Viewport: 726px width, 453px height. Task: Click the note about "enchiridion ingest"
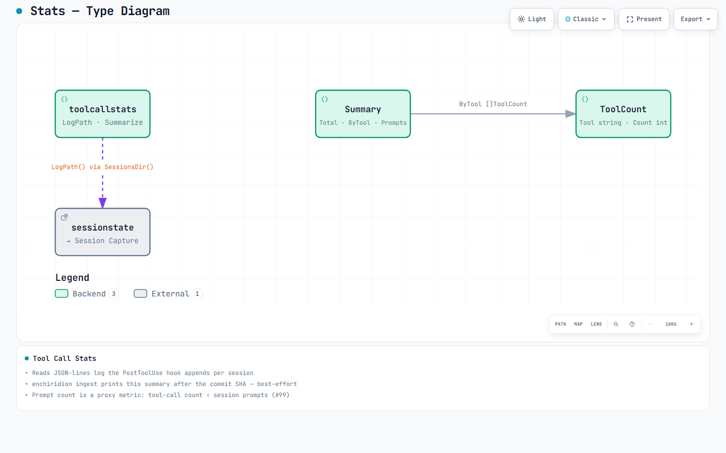point(164,384)
